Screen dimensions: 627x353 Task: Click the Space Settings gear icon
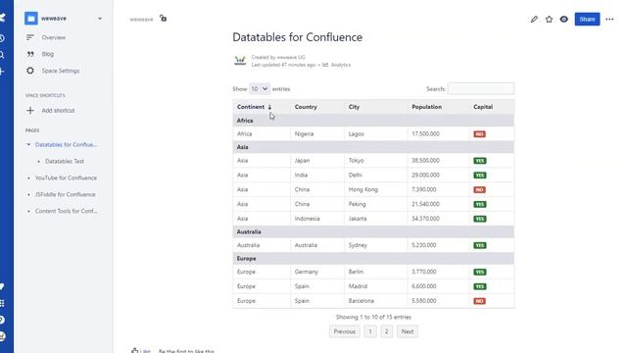30,71
